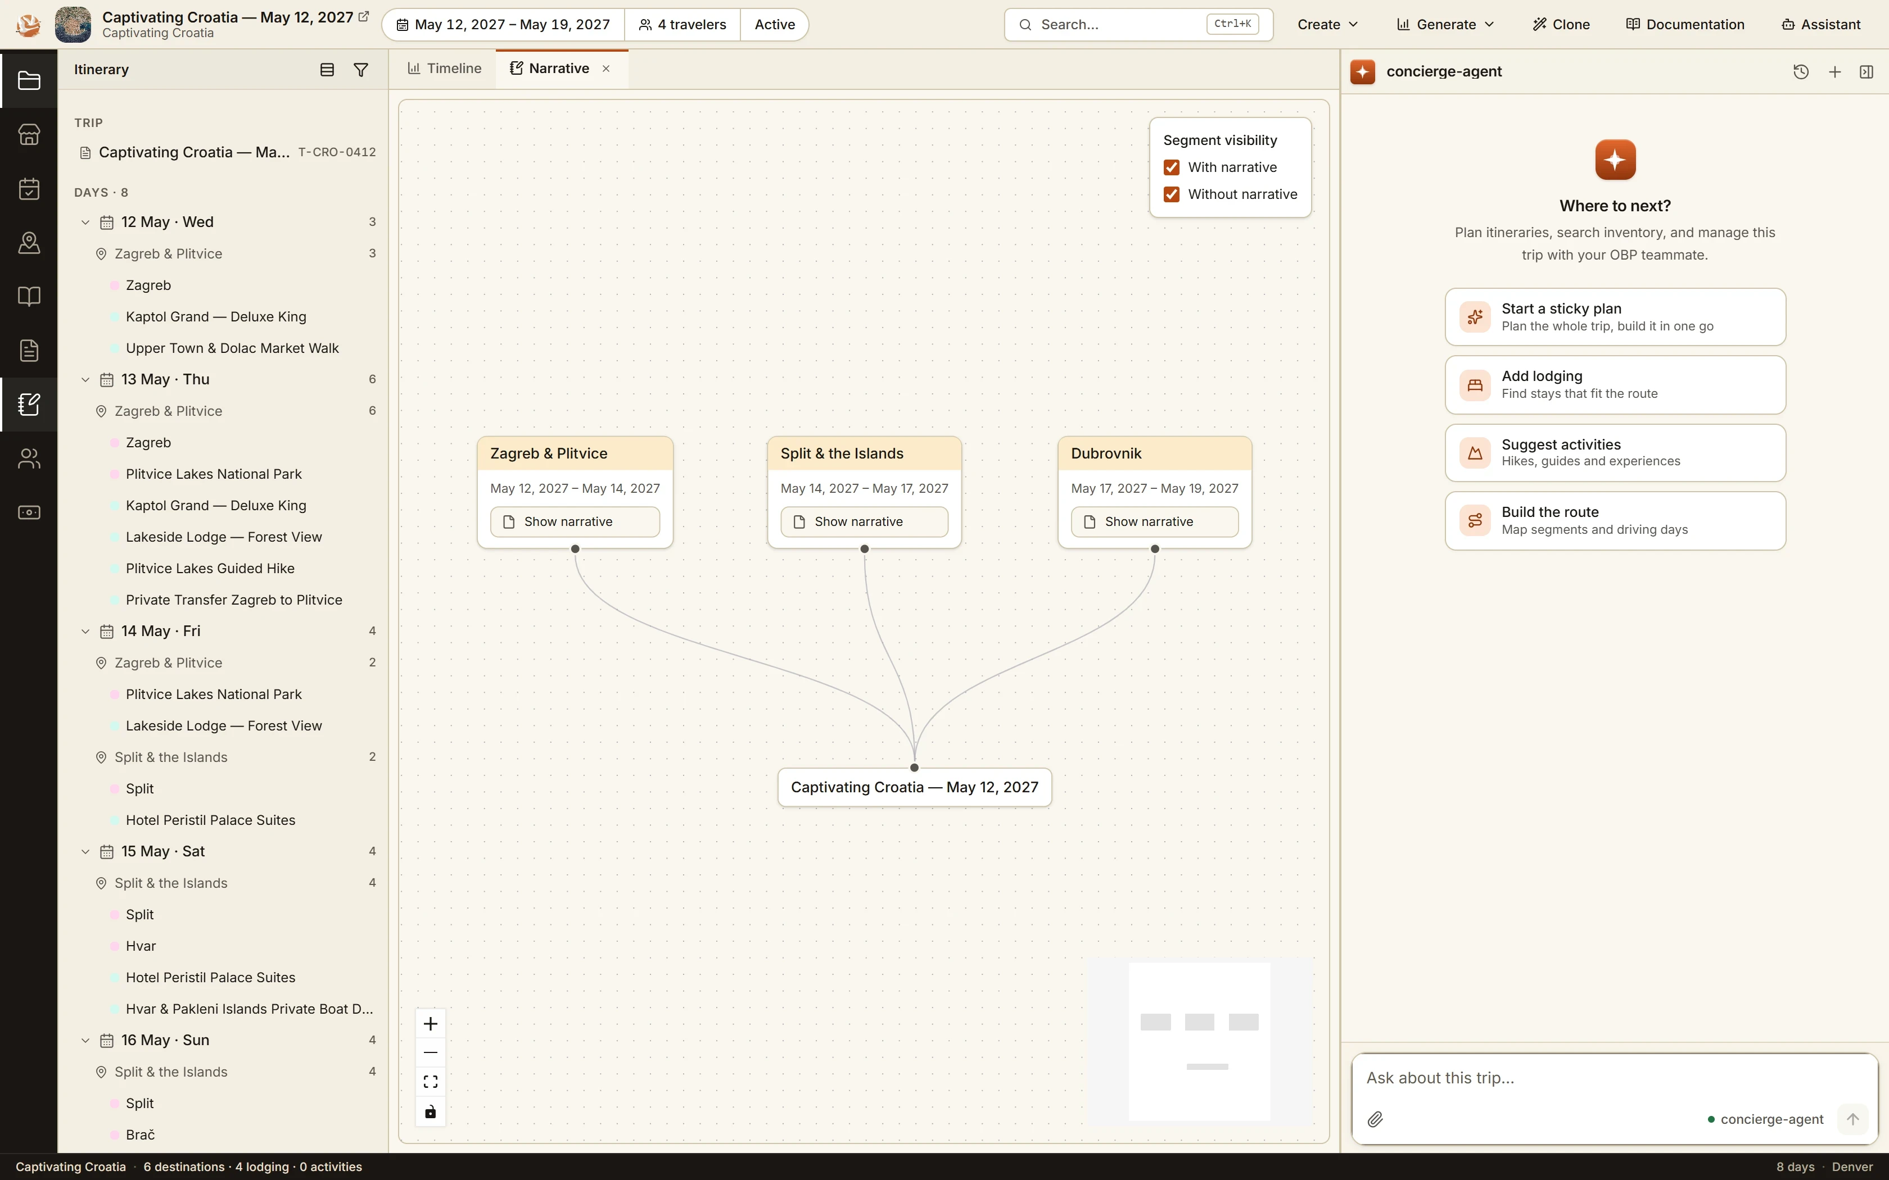The image size is (1889, 1180).
Task: Show narrative for Dubrovnik segment
Action: (1154, 521)
